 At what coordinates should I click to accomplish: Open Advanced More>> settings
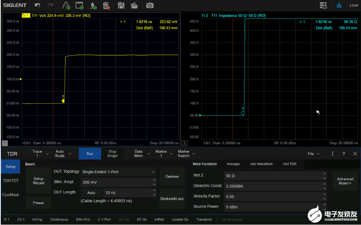pos(345,181)
